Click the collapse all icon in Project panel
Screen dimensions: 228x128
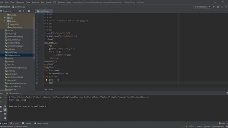click(24, 11)
